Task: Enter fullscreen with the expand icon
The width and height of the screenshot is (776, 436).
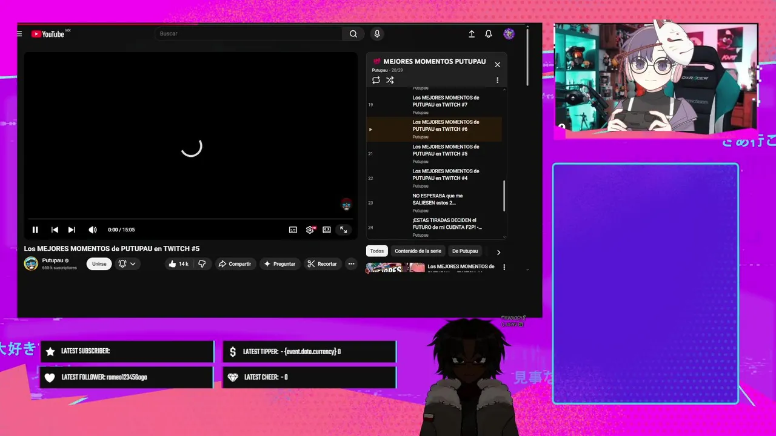Action: [x=343, y=230]
